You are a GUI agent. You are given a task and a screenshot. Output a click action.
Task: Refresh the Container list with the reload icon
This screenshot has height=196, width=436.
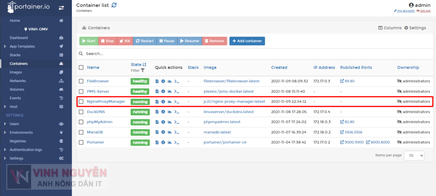pyautogui.click(x=114, y=5)
